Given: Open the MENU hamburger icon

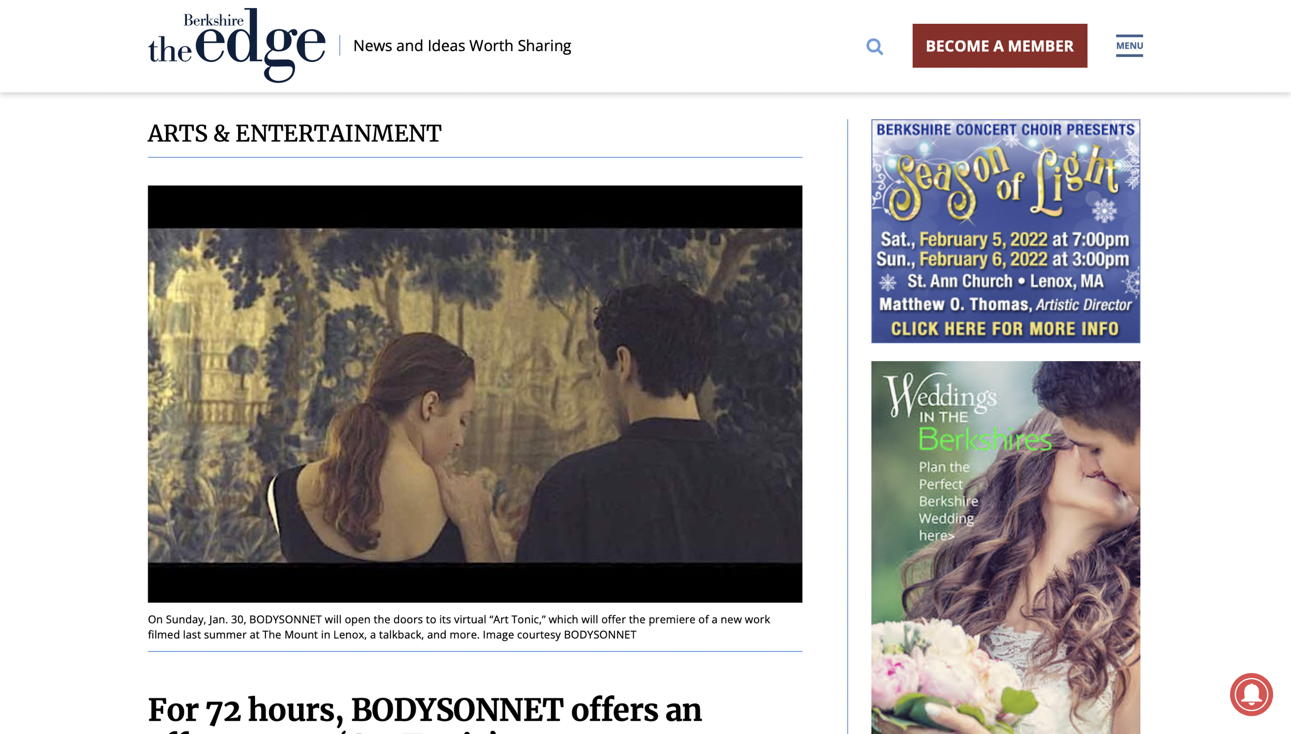Looking at the screenshot, I should [x=1129, y=45].
